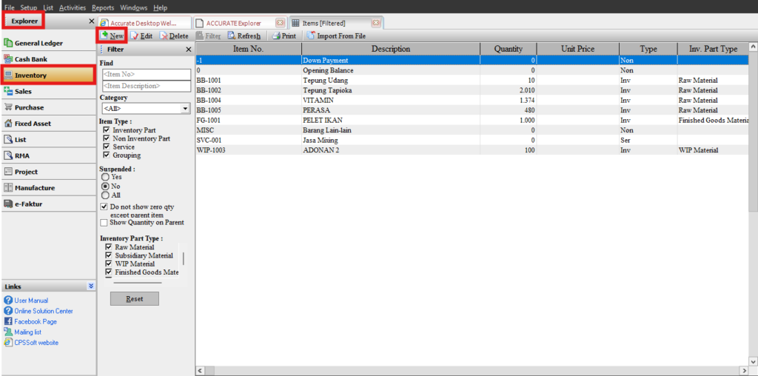758x376 pixels.
Task: Toggle Service item type checkbox
Action: pyautogui.click(x=106, y=147)
